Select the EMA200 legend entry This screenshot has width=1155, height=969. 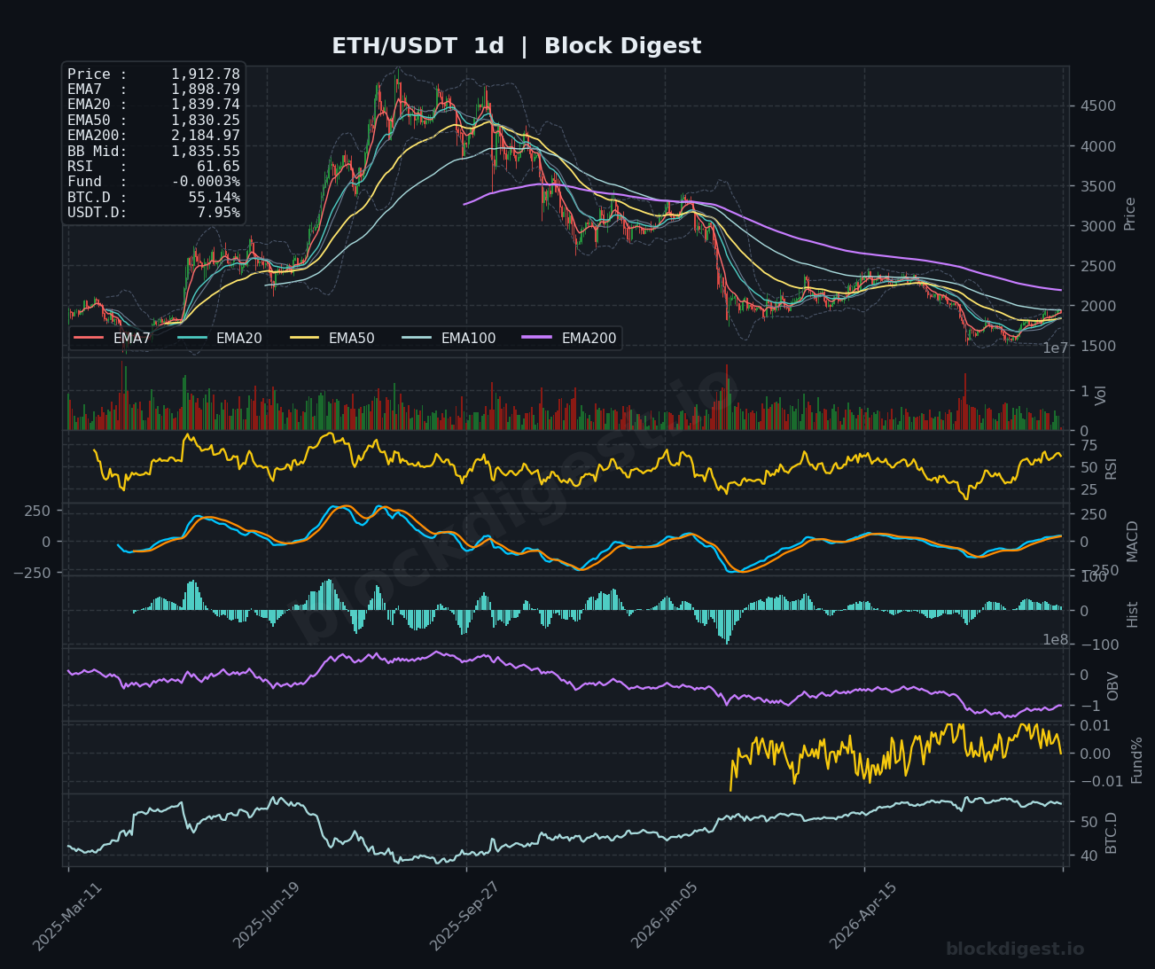[x=569, y=339]
